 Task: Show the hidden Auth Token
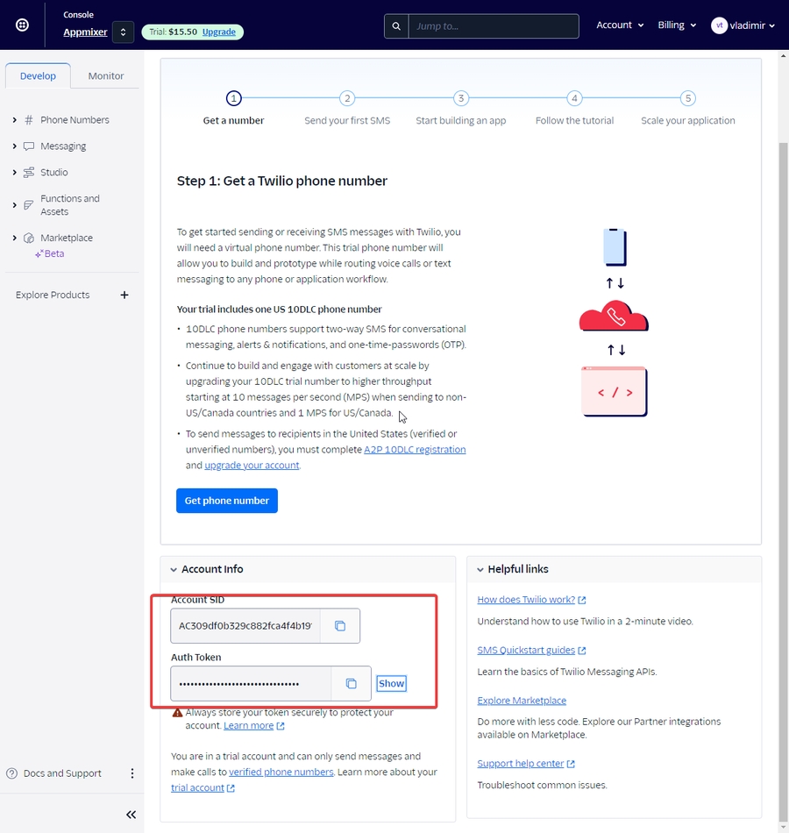[x=391, y=684]
